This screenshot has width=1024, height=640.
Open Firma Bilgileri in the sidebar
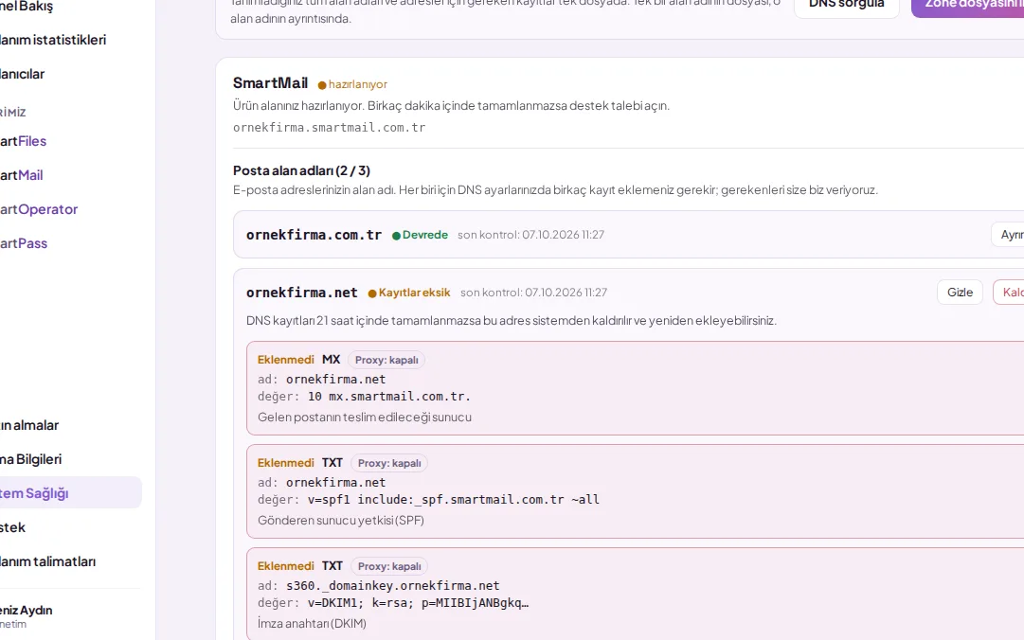pyautogui.click(x=30, y=459)
